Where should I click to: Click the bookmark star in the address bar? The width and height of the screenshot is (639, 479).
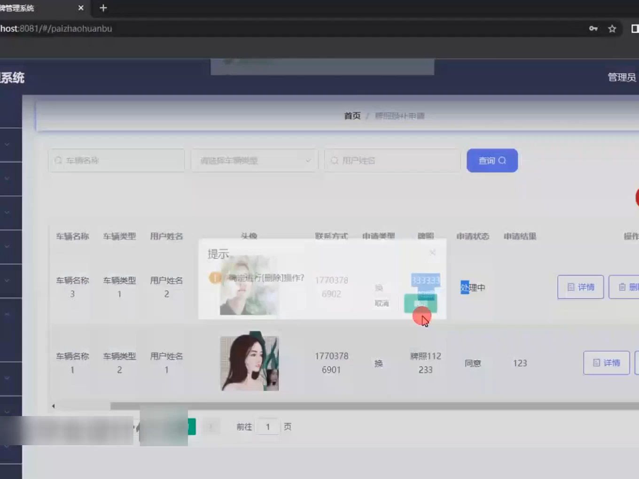click(x=612, y=29)
